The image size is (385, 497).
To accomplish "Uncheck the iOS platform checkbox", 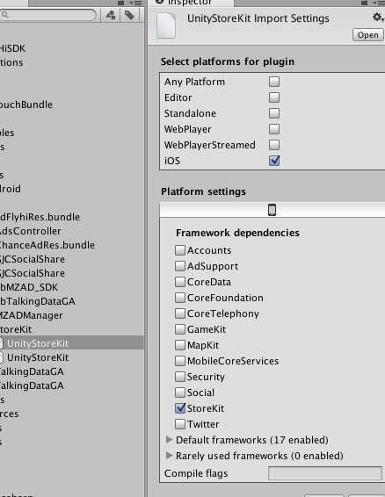I will 274,161.
